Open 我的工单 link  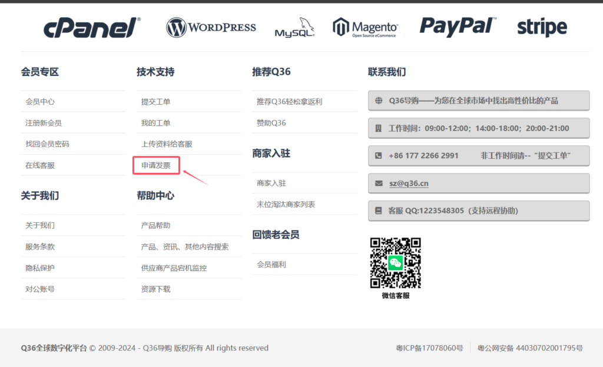pyautogui.click(x=155, y=123)
